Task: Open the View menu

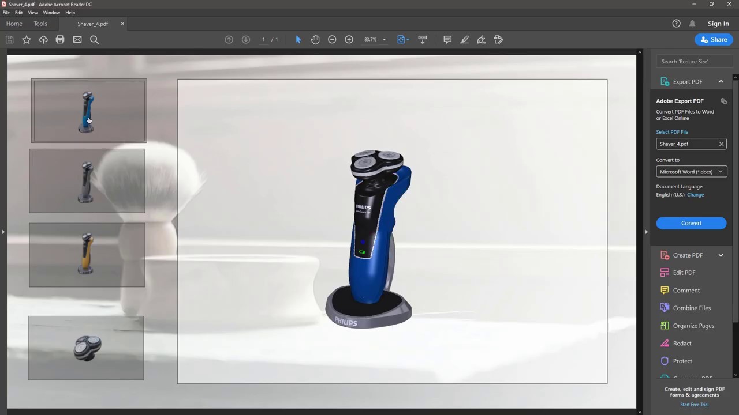Action: (33, 13)
